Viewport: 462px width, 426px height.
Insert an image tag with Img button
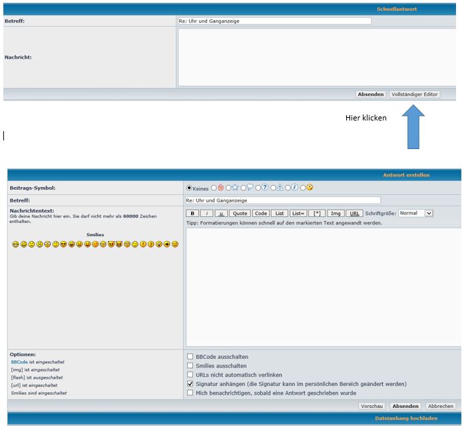(x=336, y=213)
